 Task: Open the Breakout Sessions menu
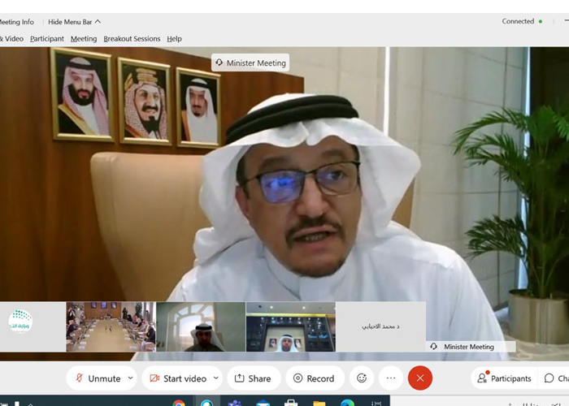132,39
